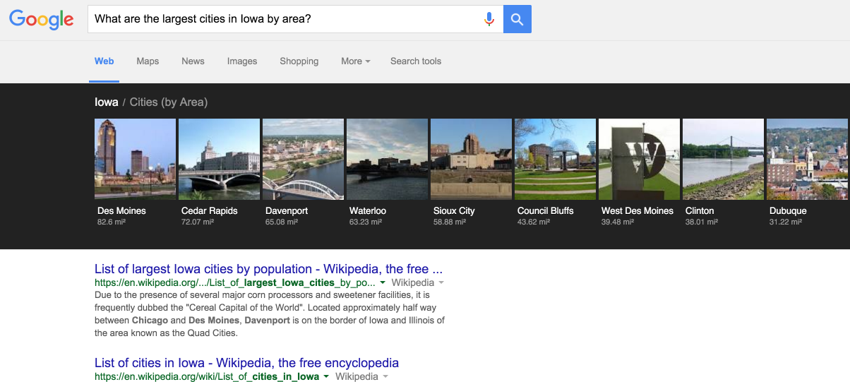Select the Des Moines skyline thumbnail
Image resolution: width=850 pixels, height=382 pixels.
(x=135, y=159)
